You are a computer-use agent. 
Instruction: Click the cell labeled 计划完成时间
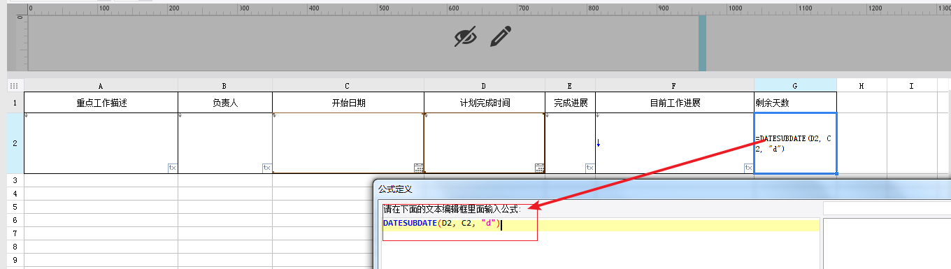point(484,103)
